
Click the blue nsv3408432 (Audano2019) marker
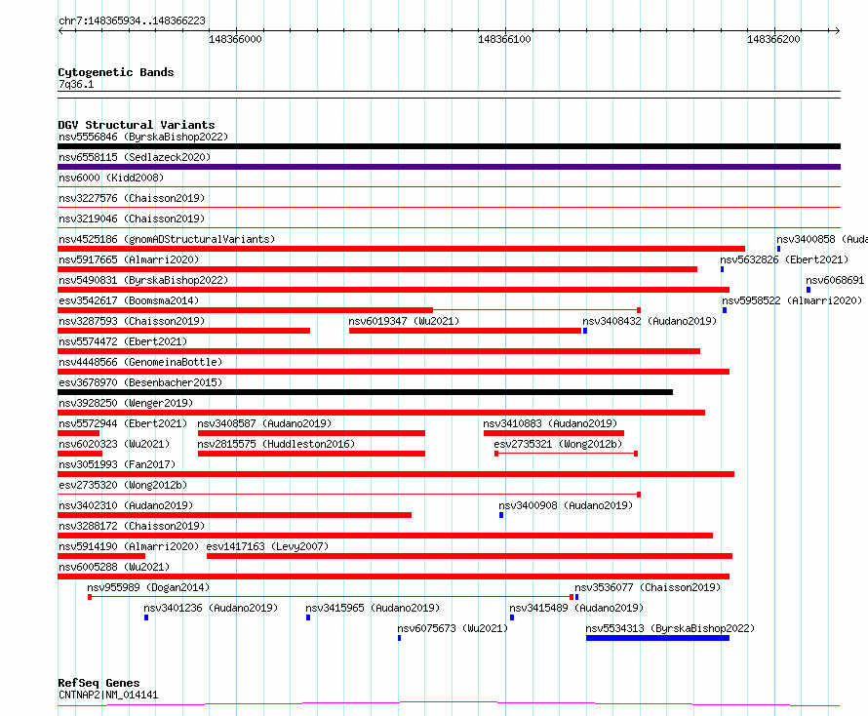585,331
